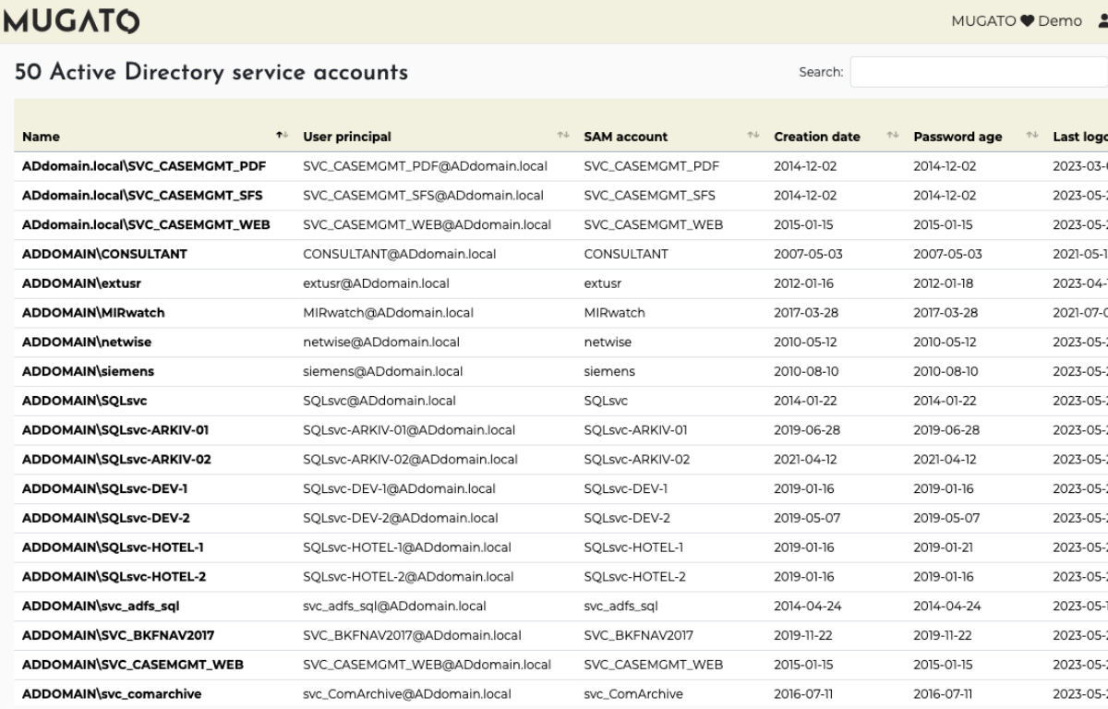The height and width of the screenshot is (709, 1108).
Task: Click the Last logon column header
Action: click(1079, 137)
